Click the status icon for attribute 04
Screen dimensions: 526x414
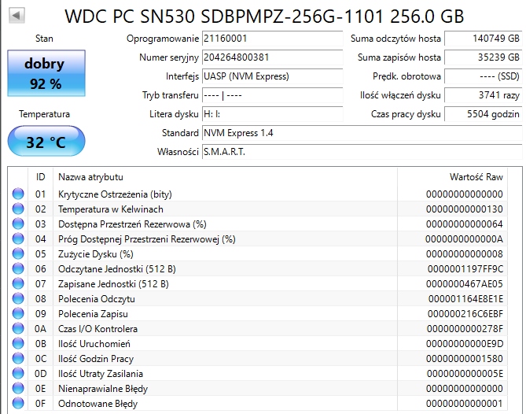click(x=18, y=238)
